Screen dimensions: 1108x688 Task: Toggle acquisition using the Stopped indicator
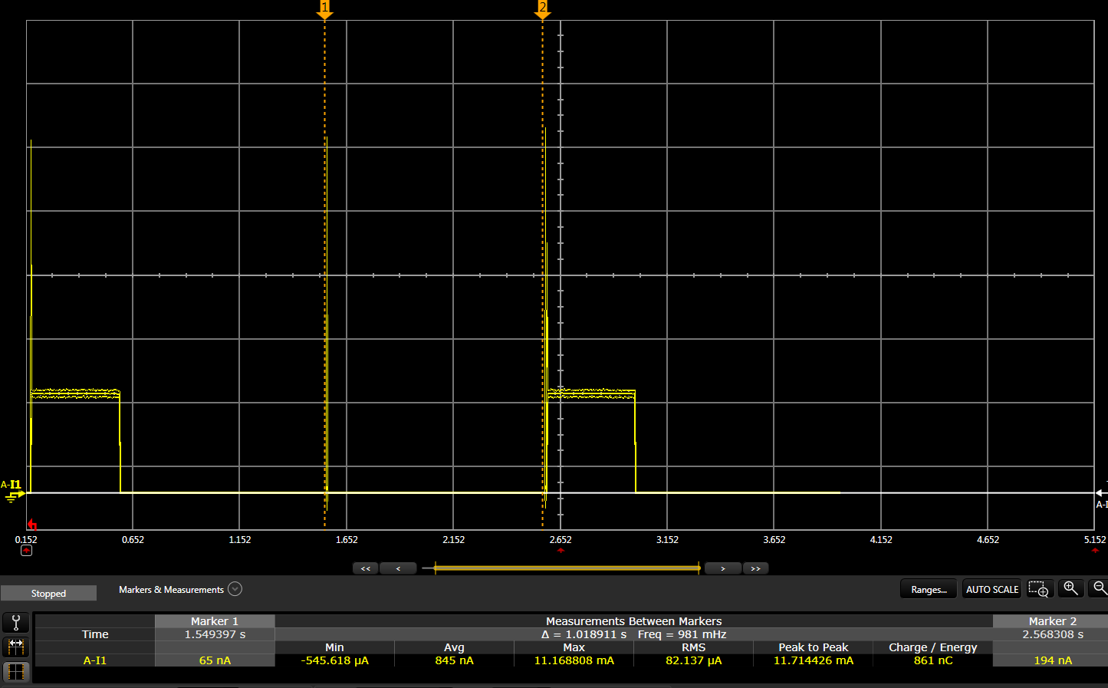(x=48, y=592)
